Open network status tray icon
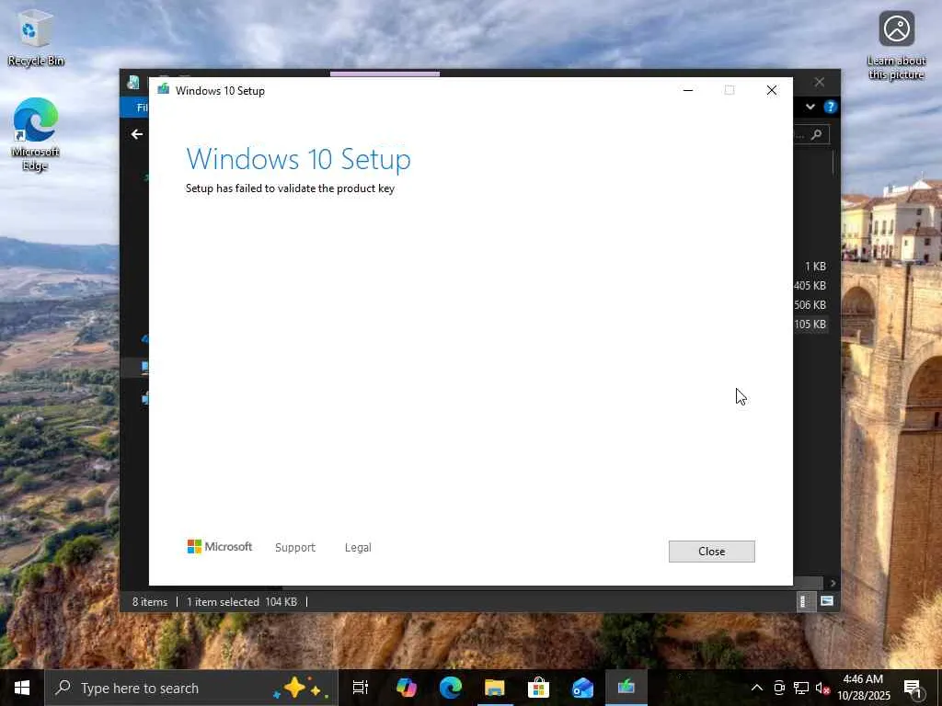 801,688
